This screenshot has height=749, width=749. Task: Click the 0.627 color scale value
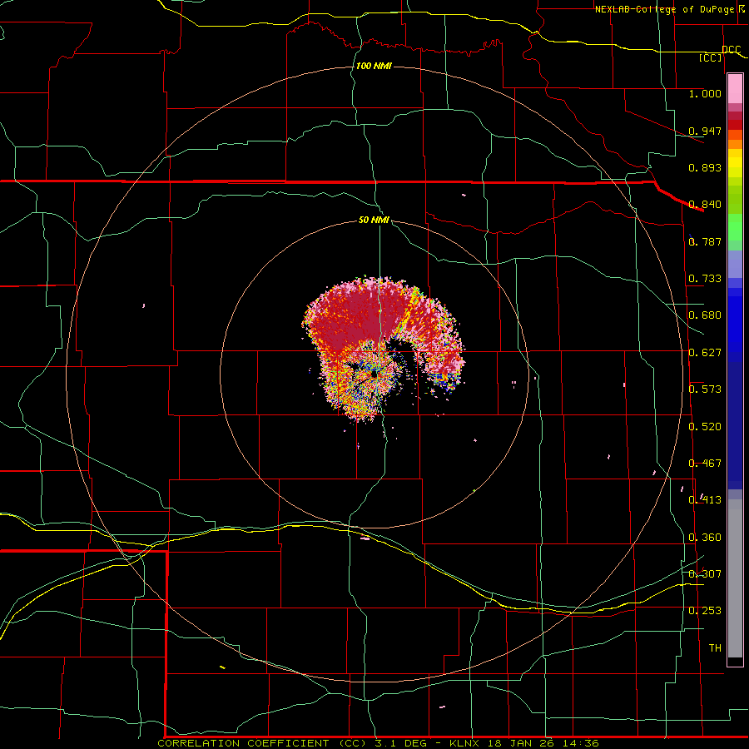coord(705,353)
